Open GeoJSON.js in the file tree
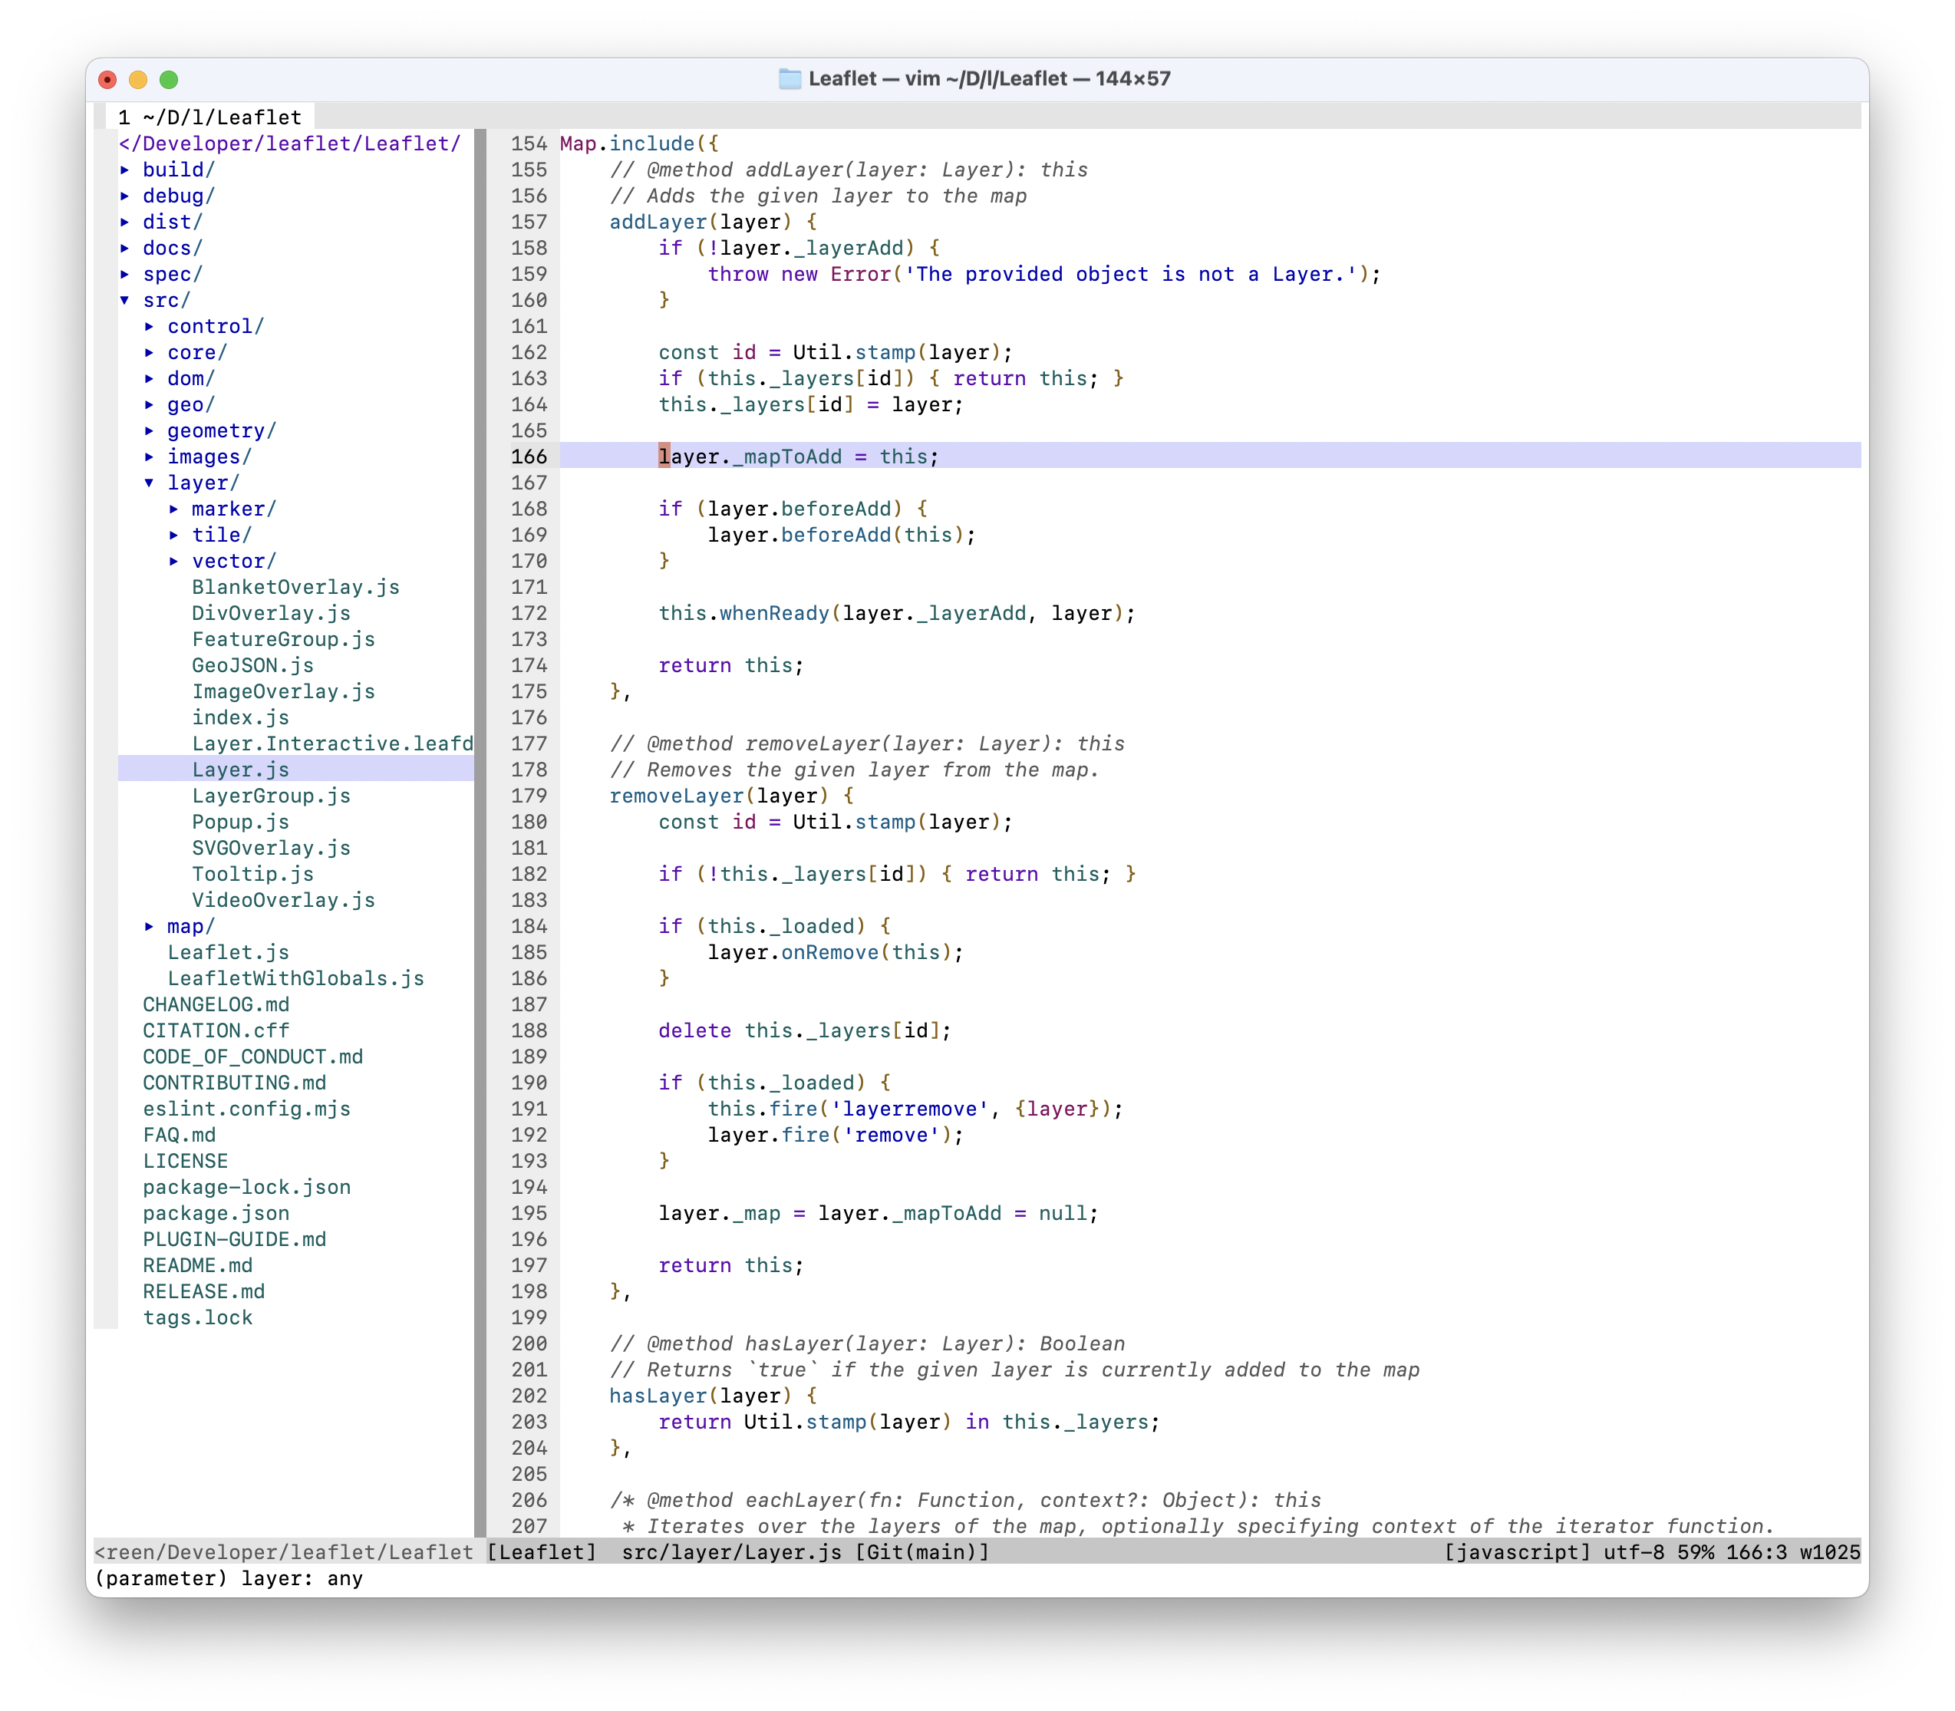1955x1711 pixels. (253, 665)
